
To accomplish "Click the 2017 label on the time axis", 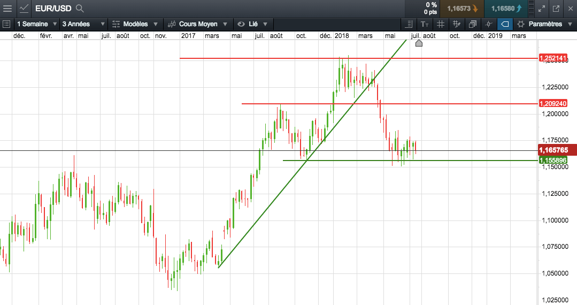I will click(188, 36).
